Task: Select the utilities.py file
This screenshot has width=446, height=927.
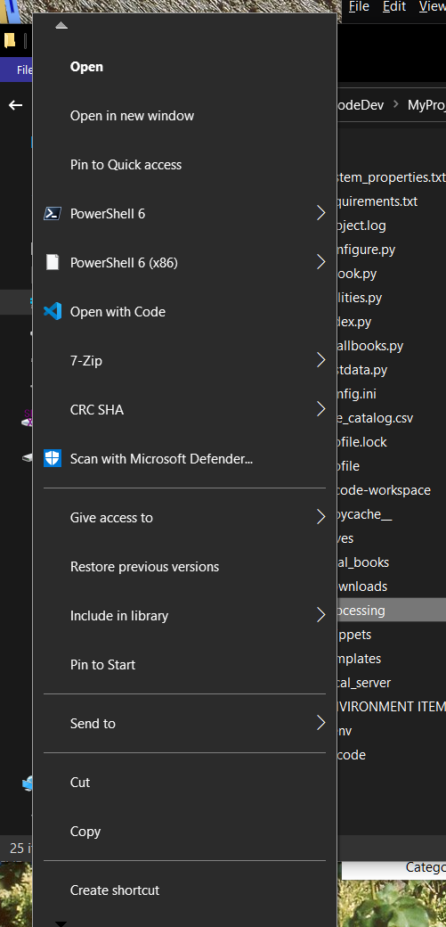Action: 360,298
